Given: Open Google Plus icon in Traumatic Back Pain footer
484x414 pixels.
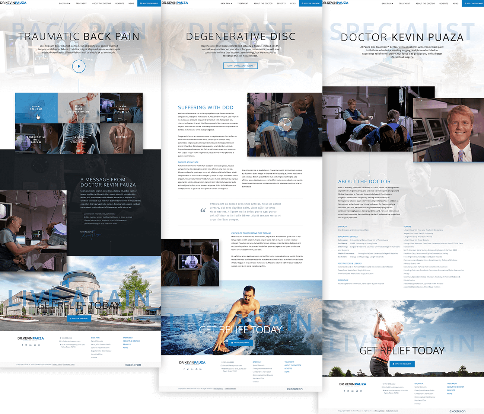Looking at the screenshot, I should point(31,345).
